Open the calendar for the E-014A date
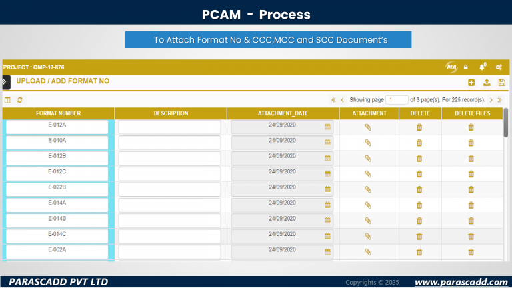This screenshot has width=512, height=288. click(x=327, y=205)
